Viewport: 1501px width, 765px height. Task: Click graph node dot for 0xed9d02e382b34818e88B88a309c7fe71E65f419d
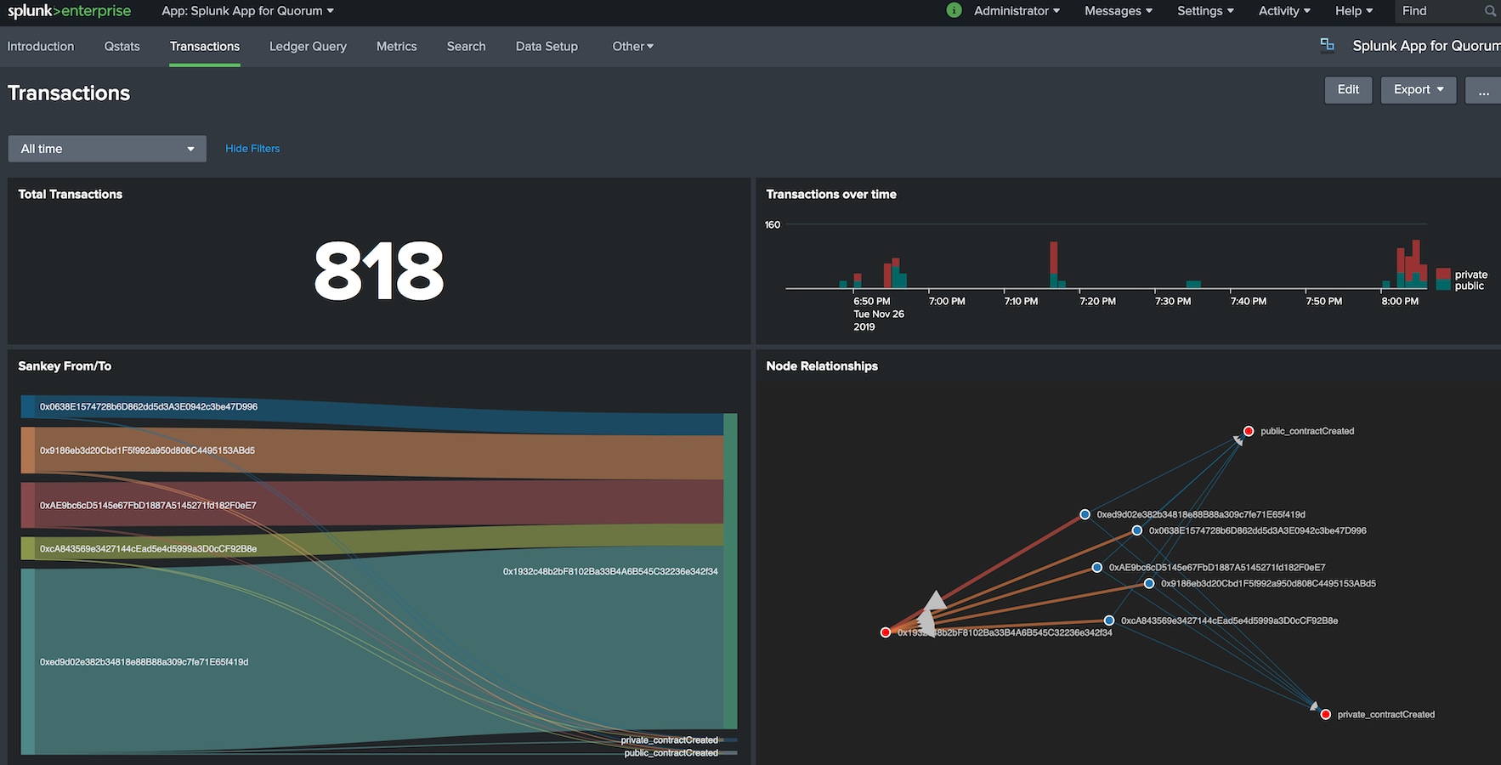pos(1085,514)
